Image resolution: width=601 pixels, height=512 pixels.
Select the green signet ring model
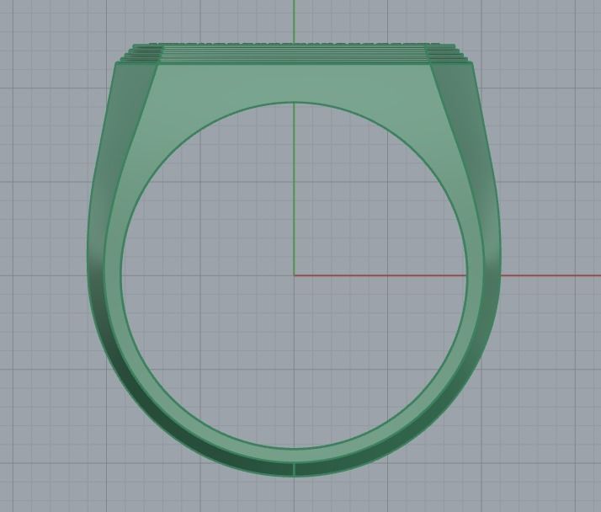pos(295,259)
